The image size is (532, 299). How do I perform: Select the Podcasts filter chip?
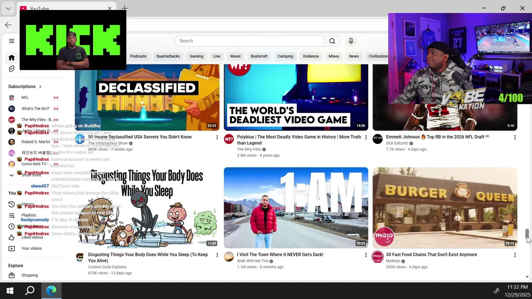(138, 56)
